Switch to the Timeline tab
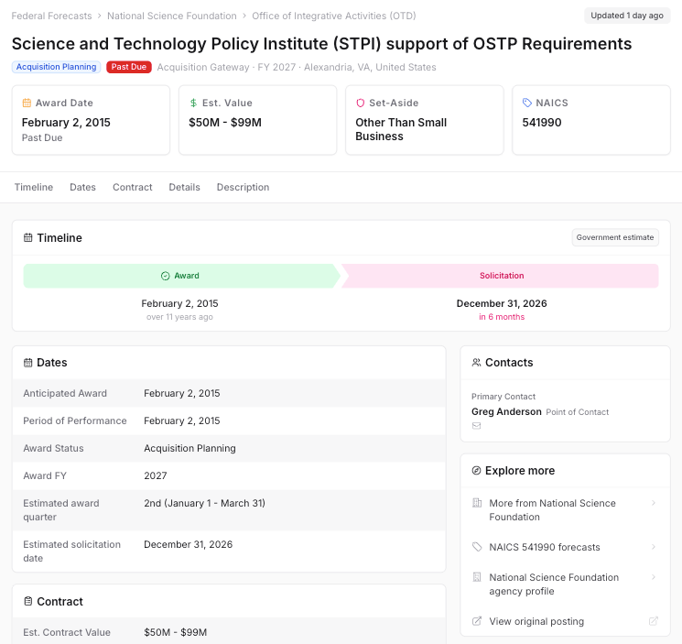The height and width of the screenshot is (644, 682). pyautogui.click(x=34, y=187)
